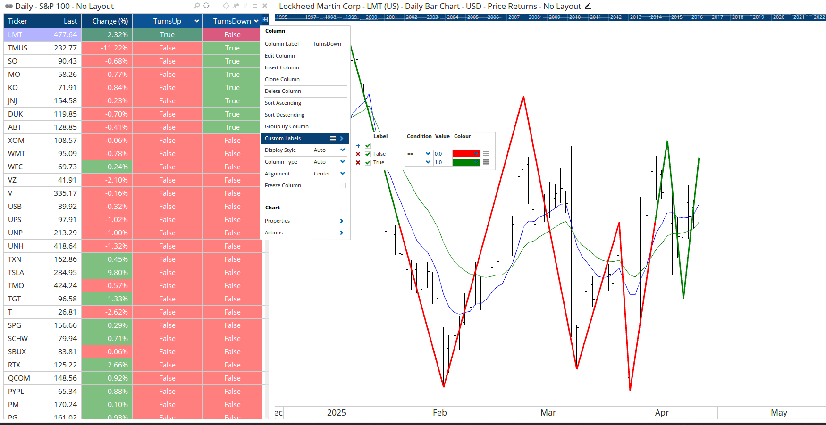
Task: Click the search magnifier icon in watchlist header
Action: (x=197, y=6)
